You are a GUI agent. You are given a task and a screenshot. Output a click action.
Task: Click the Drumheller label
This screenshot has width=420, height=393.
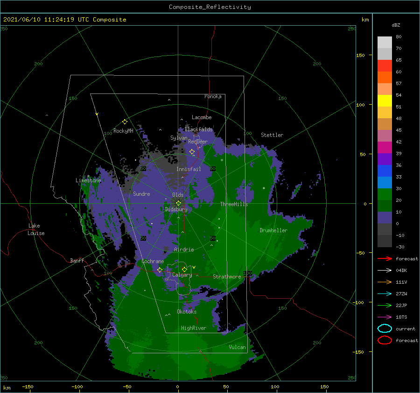(x=273, y=230)
